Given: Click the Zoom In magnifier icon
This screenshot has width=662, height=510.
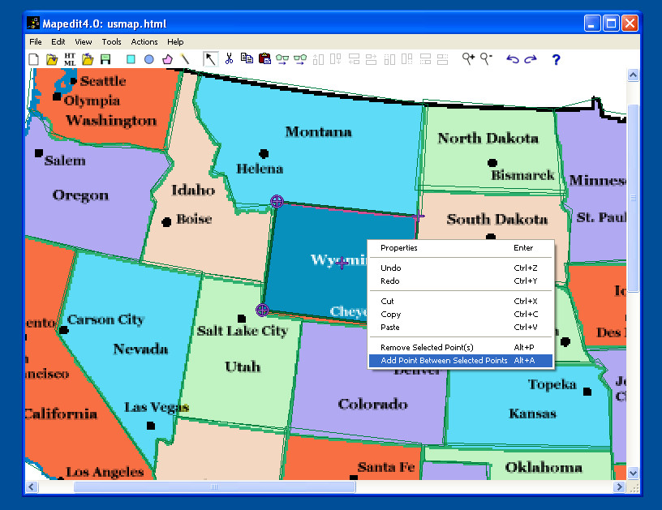Looking at the screenshot, I should pyautogui.click(x=468, y=58).
